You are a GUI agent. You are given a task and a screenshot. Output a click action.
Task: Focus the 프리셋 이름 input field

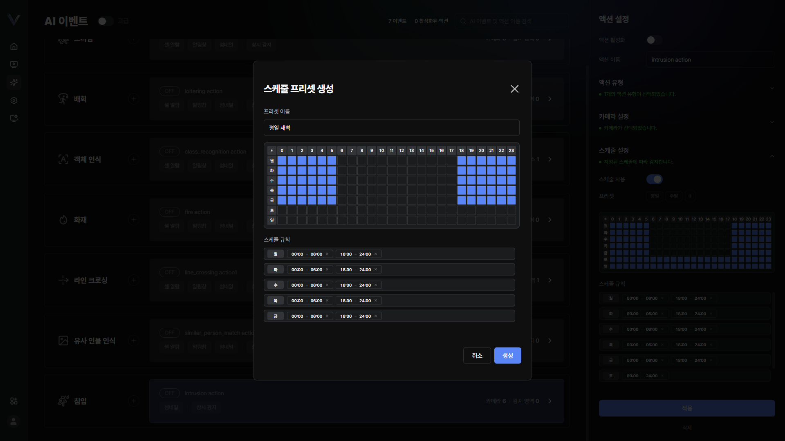coord(391,128)
